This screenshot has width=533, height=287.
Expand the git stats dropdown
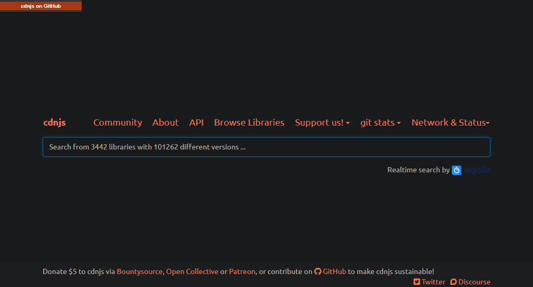coord(380,122)
